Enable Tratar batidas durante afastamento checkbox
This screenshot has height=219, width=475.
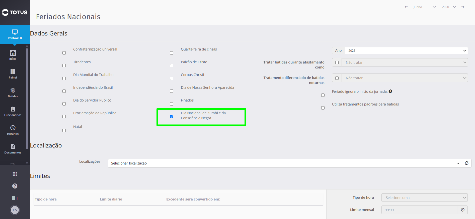coord(337,63)
